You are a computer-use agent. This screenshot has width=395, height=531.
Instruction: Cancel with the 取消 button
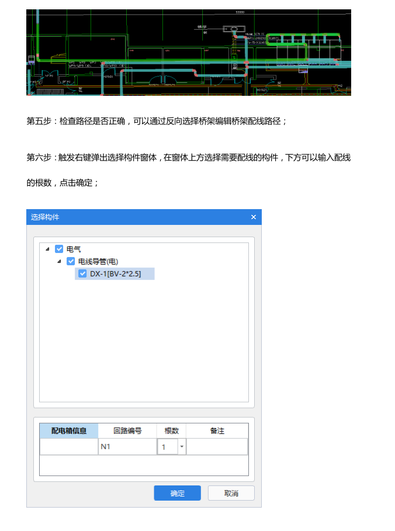231,493
